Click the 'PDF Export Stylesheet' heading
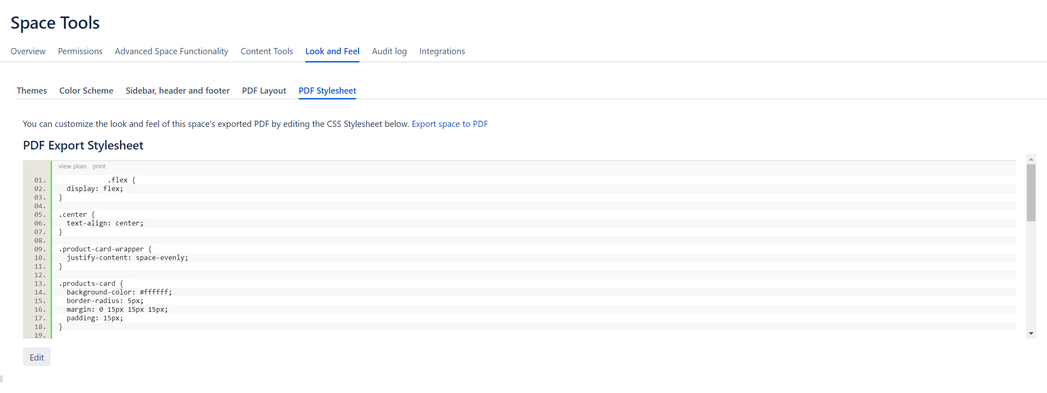The width and height of the screenshot is (1047, 393). point(83,145)
